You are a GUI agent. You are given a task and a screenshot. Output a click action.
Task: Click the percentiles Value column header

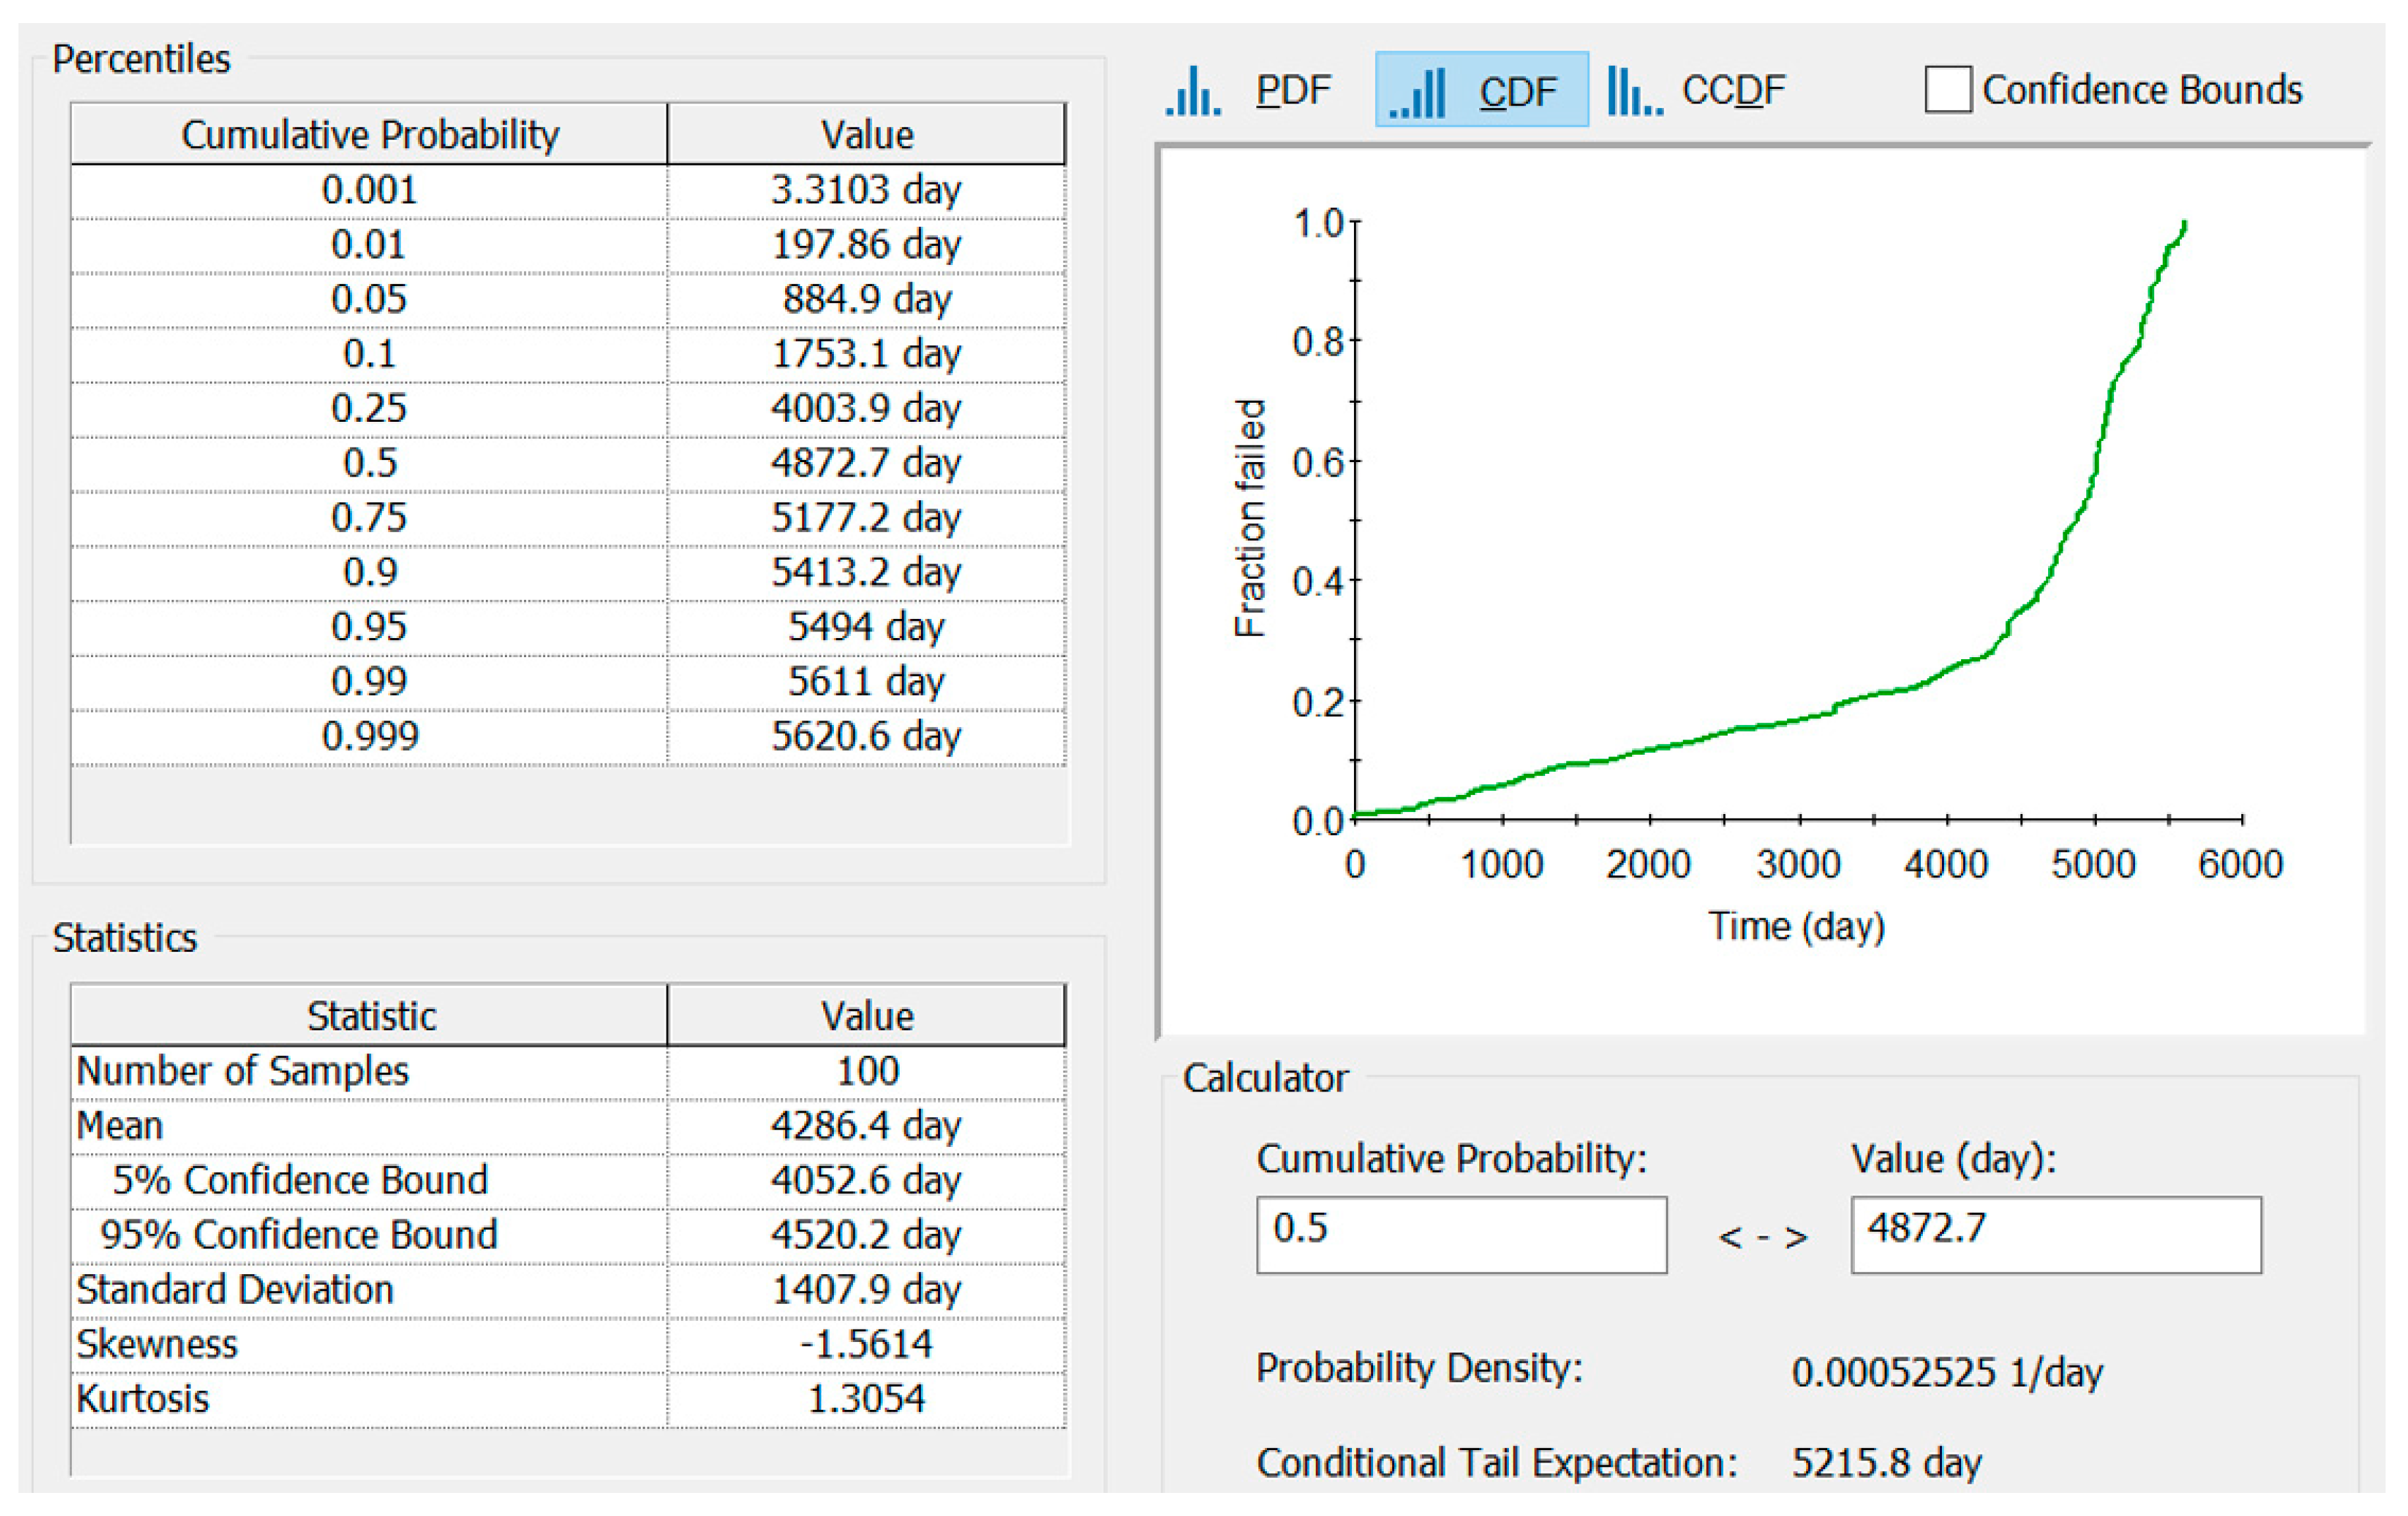[866, 135]
